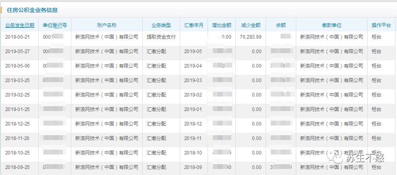The image size is (397, 175).
Task: Select the date 2018-12-25
Action: coord(17,124)
